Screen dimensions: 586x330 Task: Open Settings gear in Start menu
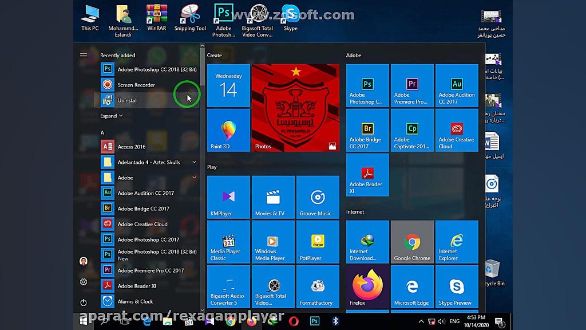(84, 282)
